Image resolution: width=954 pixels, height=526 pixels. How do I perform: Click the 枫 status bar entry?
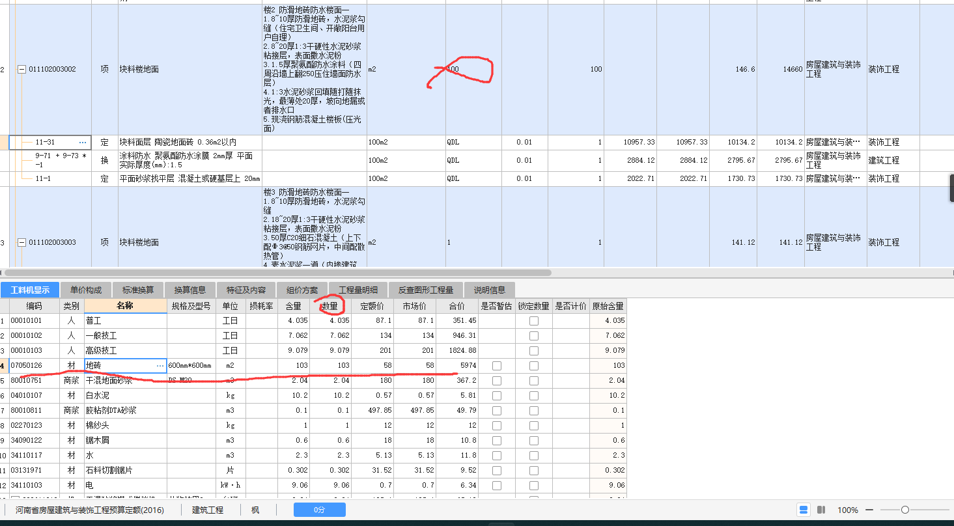click(255, 510)
